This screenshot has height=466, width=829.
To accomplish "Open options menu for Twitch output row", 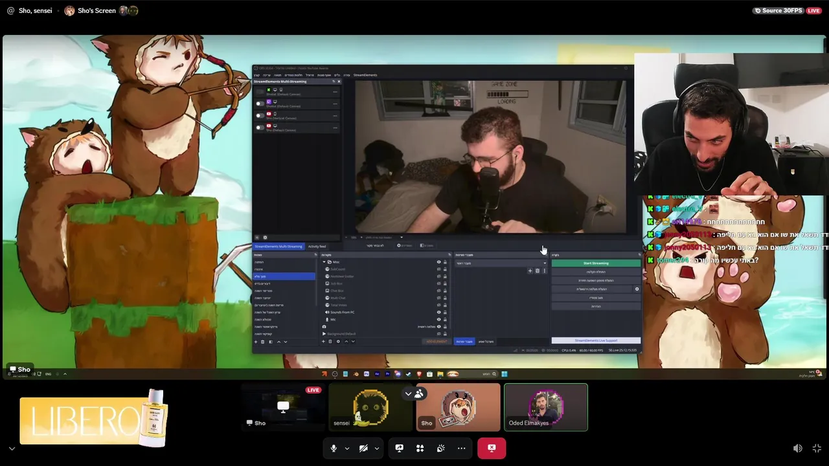I will (x=335, y=104).
